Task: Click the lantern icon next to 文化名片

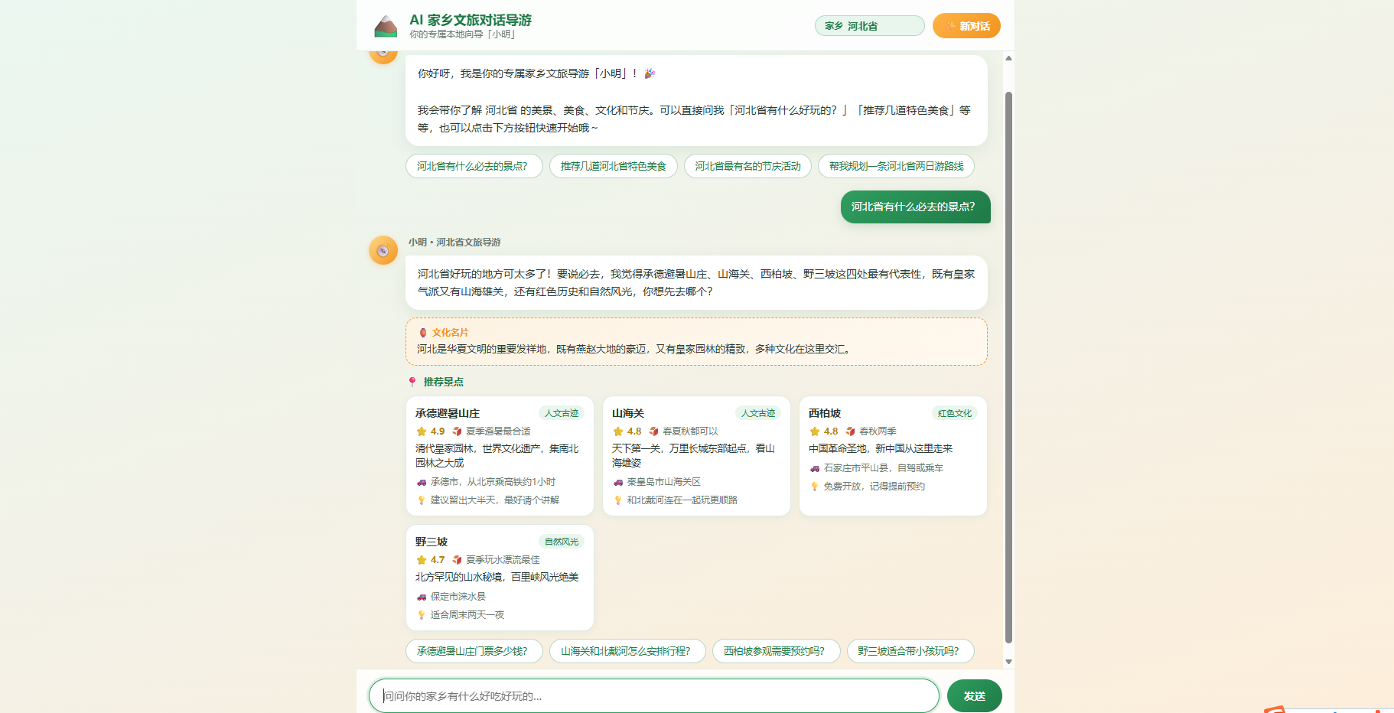Action: pos(422,333)
